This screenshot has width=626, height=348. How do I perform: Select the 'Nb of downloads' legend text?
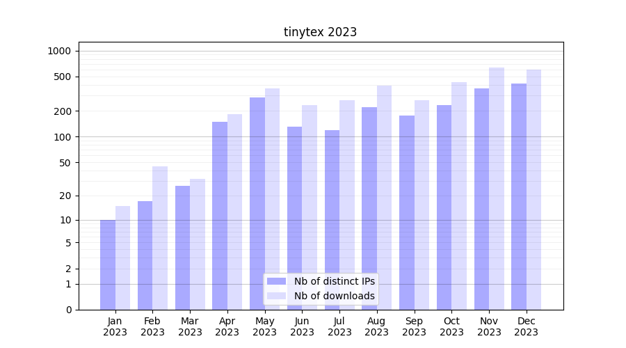pyautogui.click(x=334, y=296)
